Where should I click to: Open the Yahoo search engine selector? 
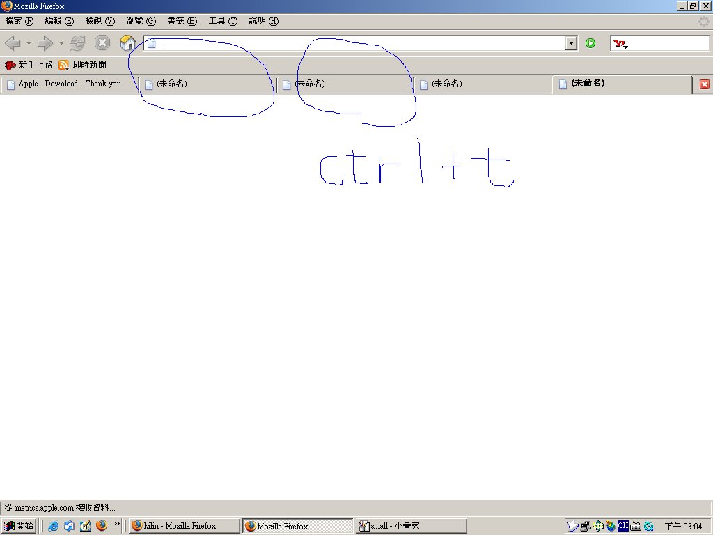(x=620, y=44)
